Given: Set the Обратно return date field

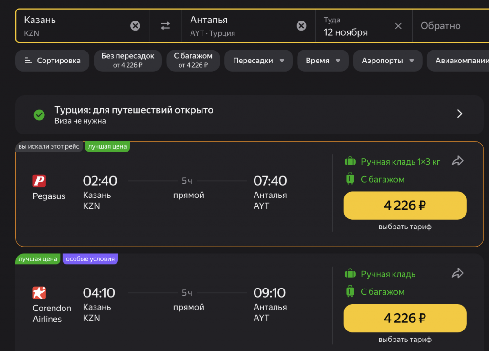Looking at the screenshot, I should pos(449,26).
